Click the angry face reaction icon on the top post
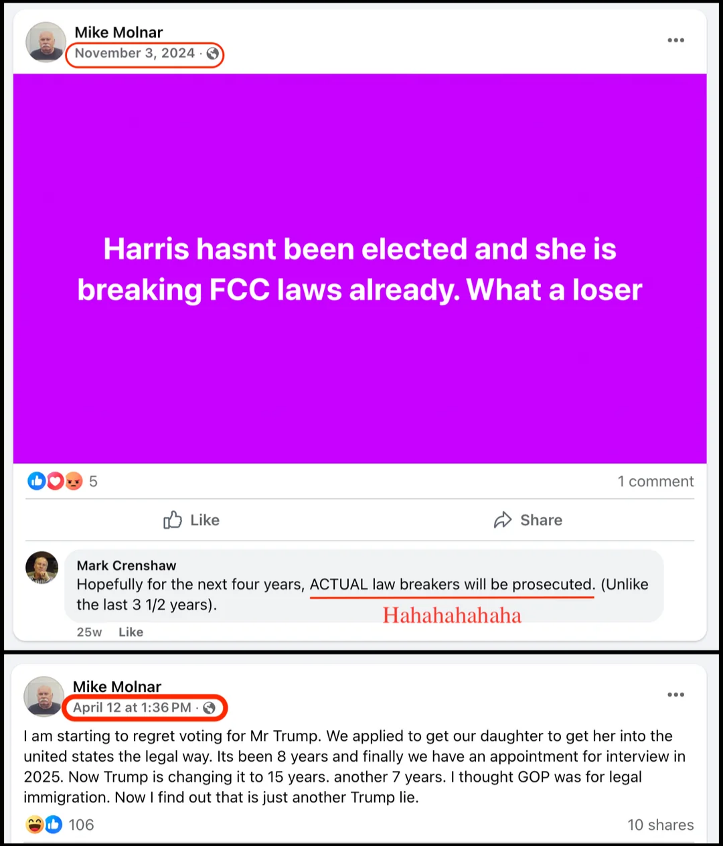This screenshot has width=723, height=846. click(x=73, y=481)
